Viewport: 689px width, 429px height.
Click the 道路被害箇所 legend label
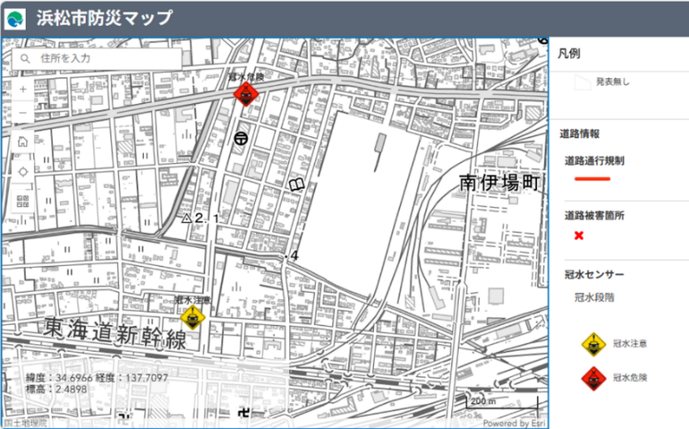pyautogui.click(x=594, y=215)
